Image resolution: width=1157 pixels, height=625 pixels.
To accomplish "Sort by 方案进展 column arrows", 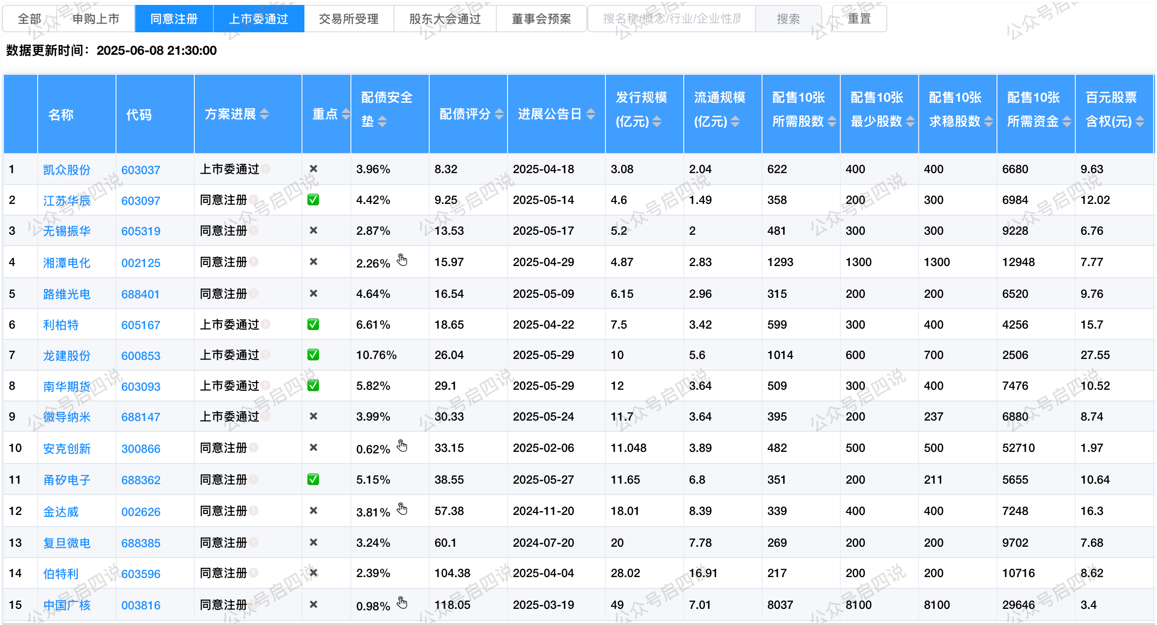I will [264, 114].
